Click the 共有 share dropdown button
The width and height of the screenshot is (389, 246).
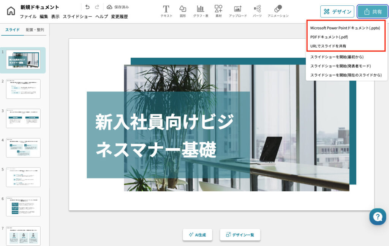coord(372,12)
